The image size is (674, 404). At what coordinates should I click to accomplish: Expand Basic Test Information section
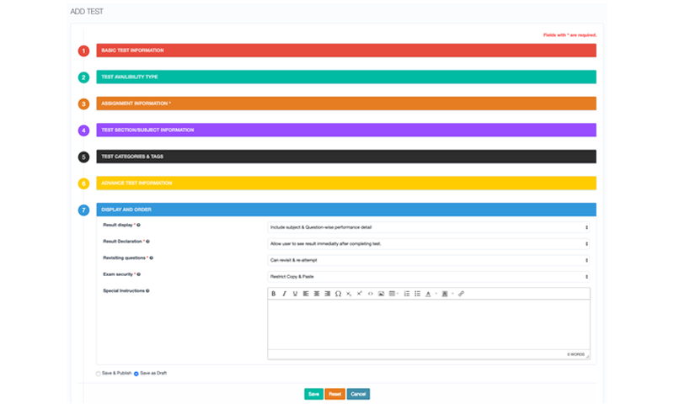click(346, 50)
